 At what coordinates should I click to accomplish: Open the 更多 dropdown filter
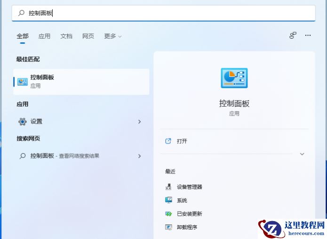(113, 36)
